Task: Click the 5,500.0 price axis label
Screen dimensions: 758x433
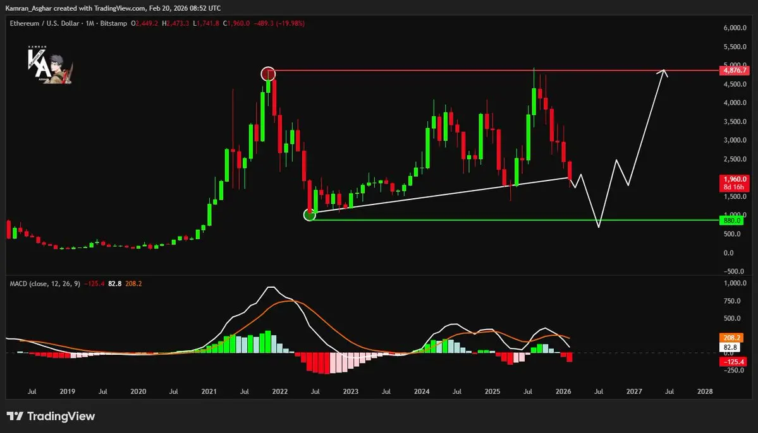Action: point(735,47)
